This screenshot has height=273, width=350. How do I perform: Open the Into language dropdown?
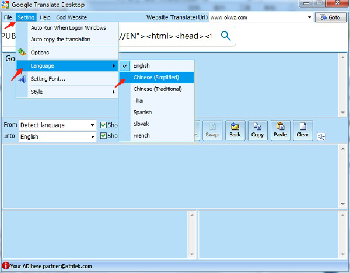pos(92,136)
